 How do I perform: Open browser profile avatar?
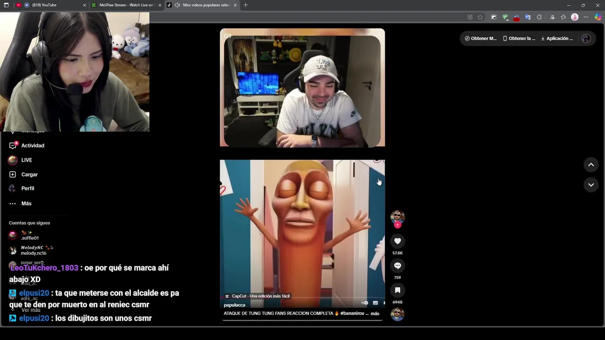coord(575,17)
